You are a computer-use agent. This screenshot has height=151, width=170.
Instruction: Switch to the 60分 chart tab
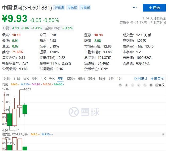[x=82, y=78]
